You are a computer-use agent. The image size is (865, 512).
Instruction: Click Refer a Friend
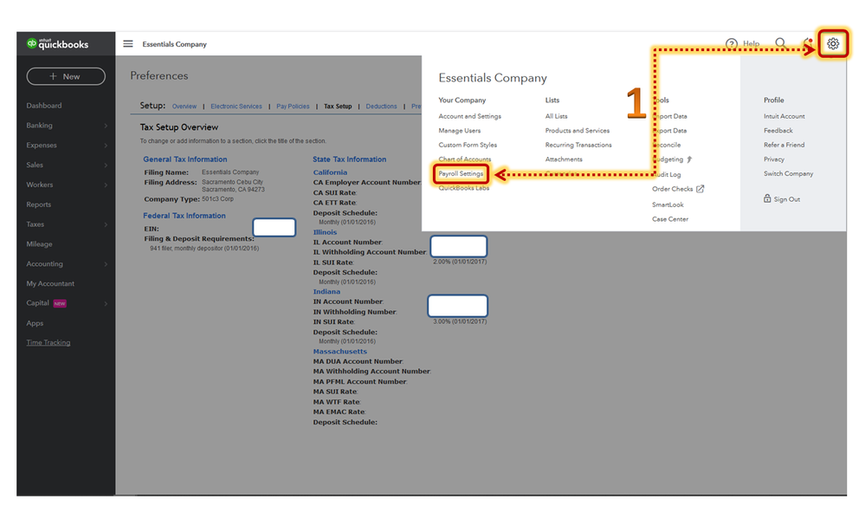[x=784, y=145]
